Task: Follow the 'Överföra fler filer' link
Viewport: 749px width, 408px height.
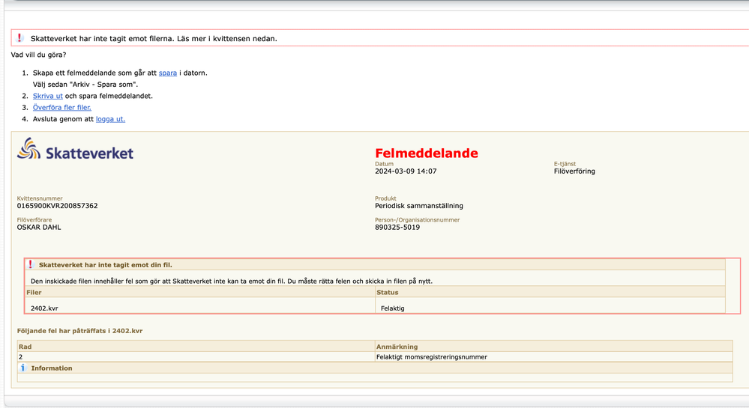Action: click(62, 107)
